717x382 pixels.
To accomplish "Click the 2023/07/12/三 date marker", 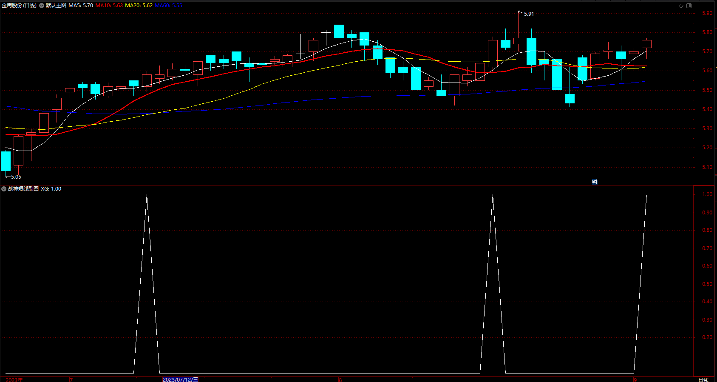I will point(180,379).
